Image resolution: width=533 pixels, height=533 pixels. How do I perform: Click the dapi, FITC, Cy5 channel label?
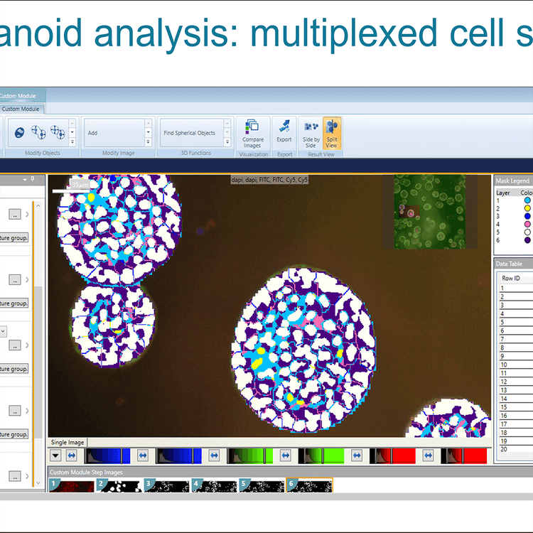269,180
